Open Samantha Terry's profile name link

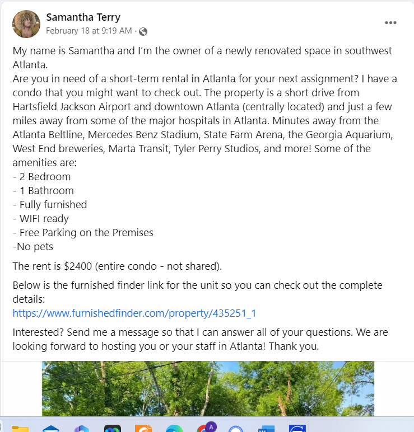tap(83, 17)
